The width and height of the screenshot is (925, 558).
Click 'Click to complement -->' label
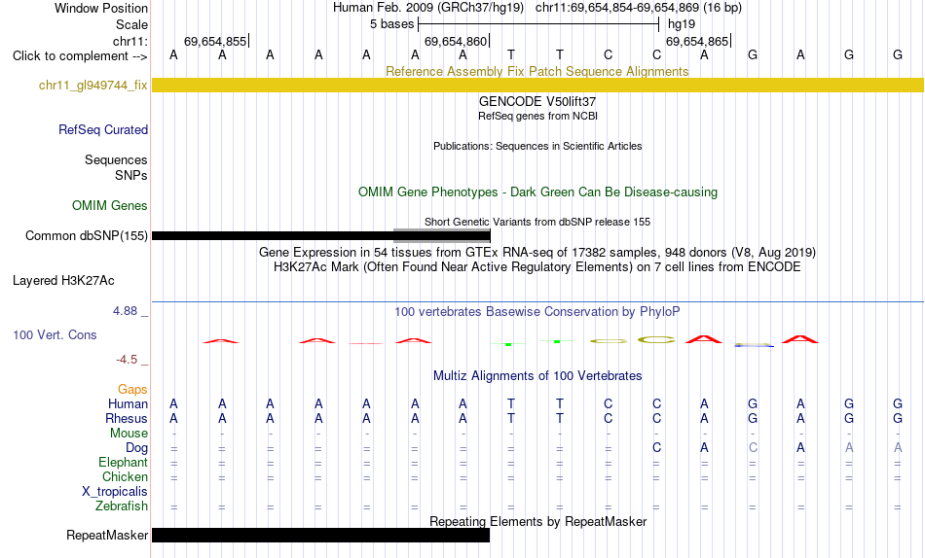pos(80,56)
